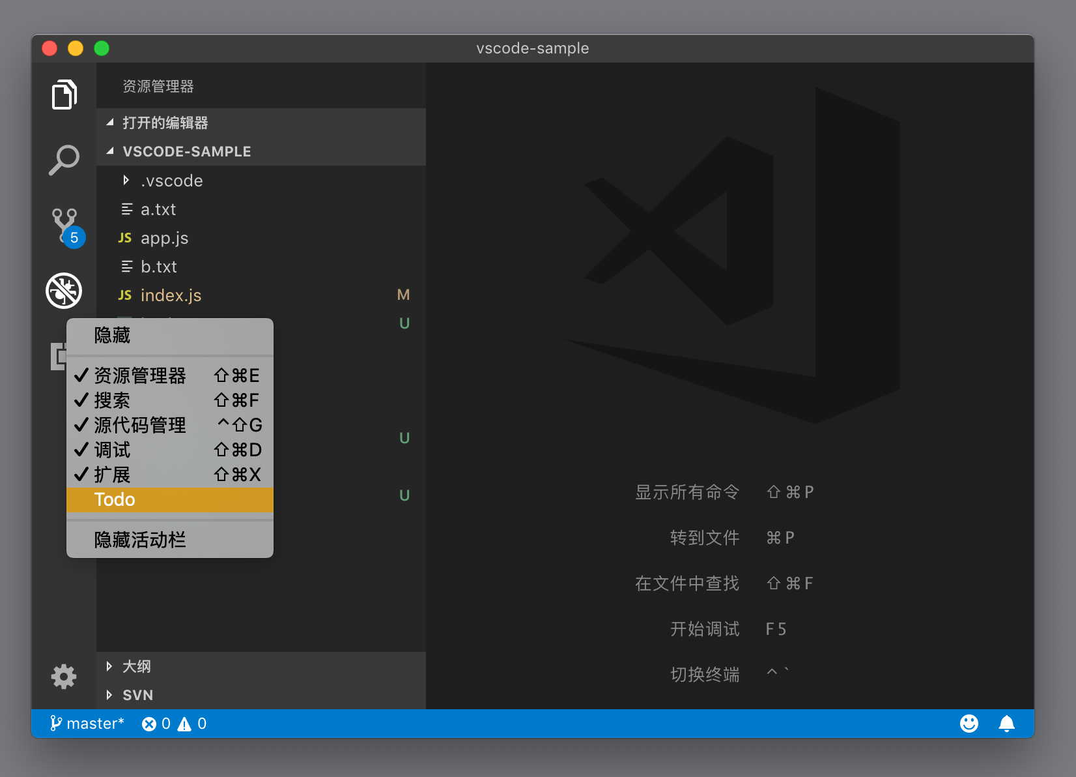Open the b.txt file

[x=261, y=267]
